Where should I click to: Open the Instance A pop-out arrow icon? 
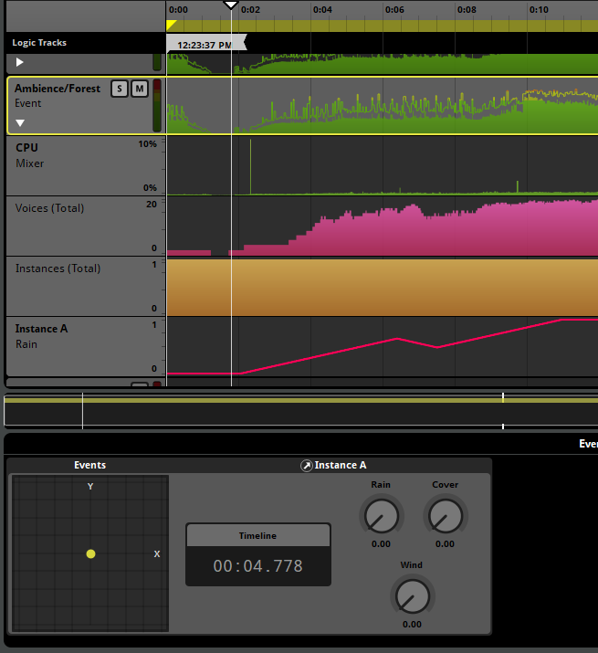307,466
